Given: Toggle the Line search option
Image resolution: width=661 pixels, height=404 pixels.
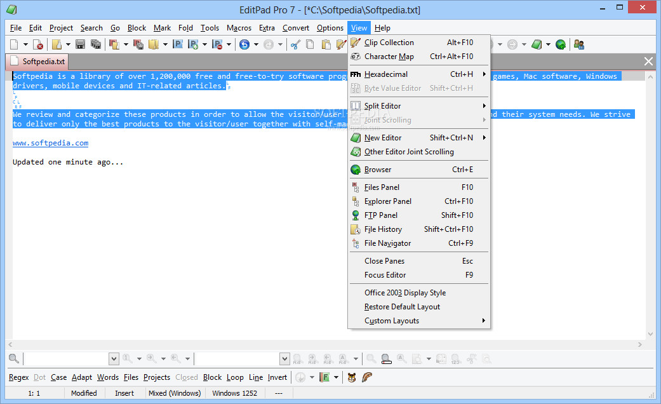Looking at the screenshot, I should (x=256, y=377).
